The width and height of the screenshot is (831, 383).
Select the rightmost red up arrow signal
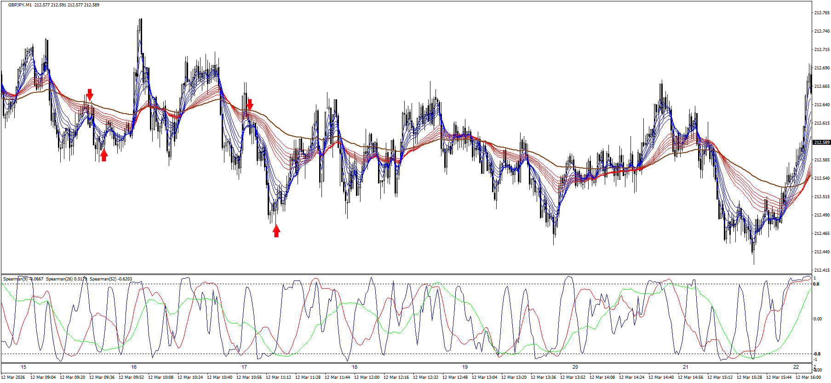[276, 231]
